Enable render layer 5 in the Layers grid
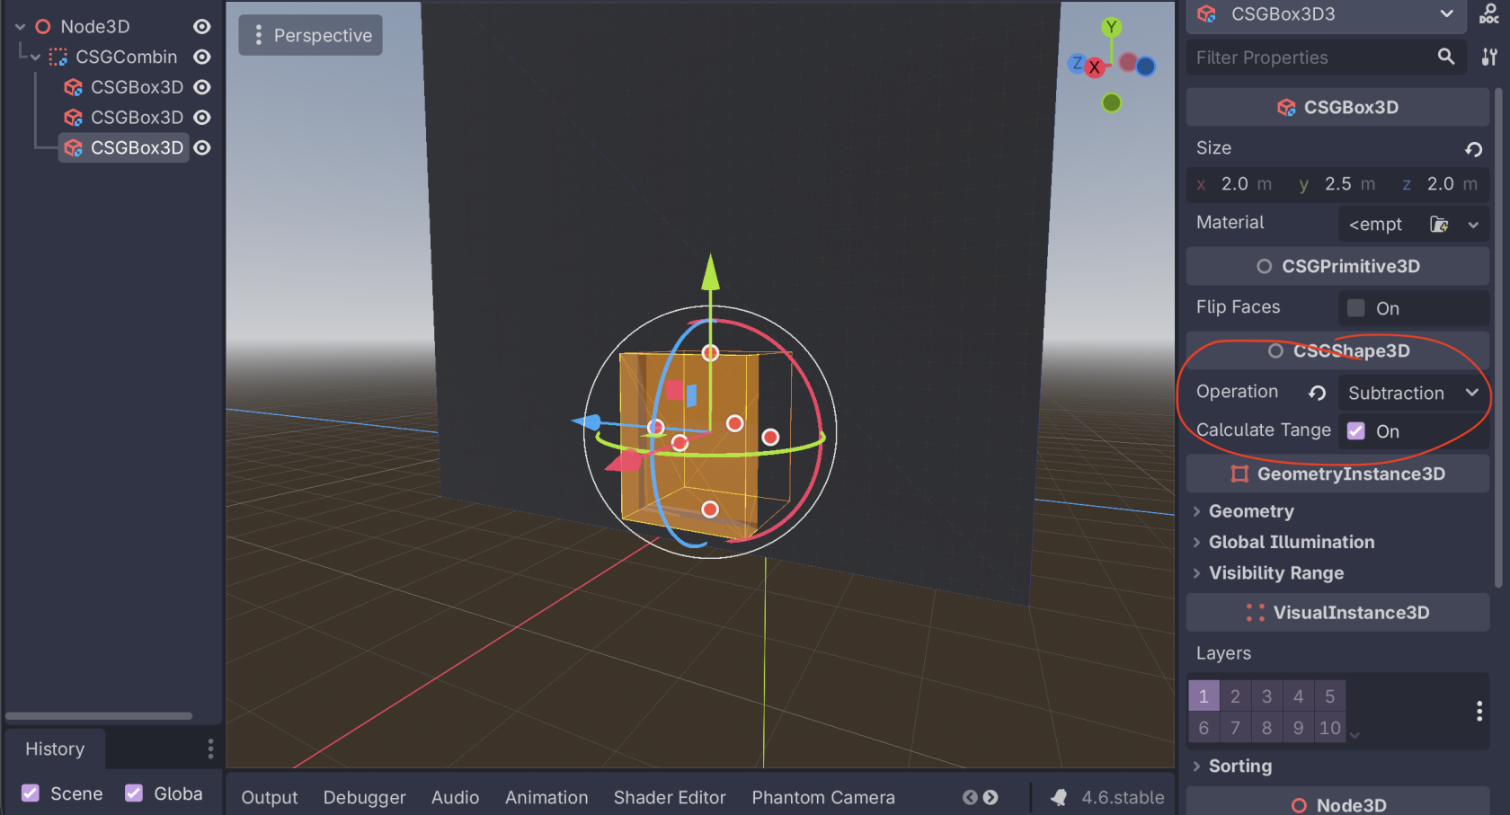The width and height of the screenshot is (1510, 815). coord(1329,695)
